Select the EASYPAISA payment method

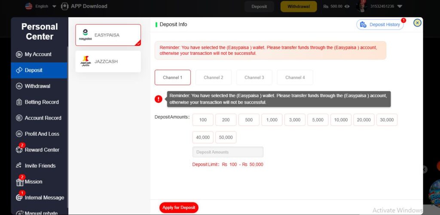108,35
